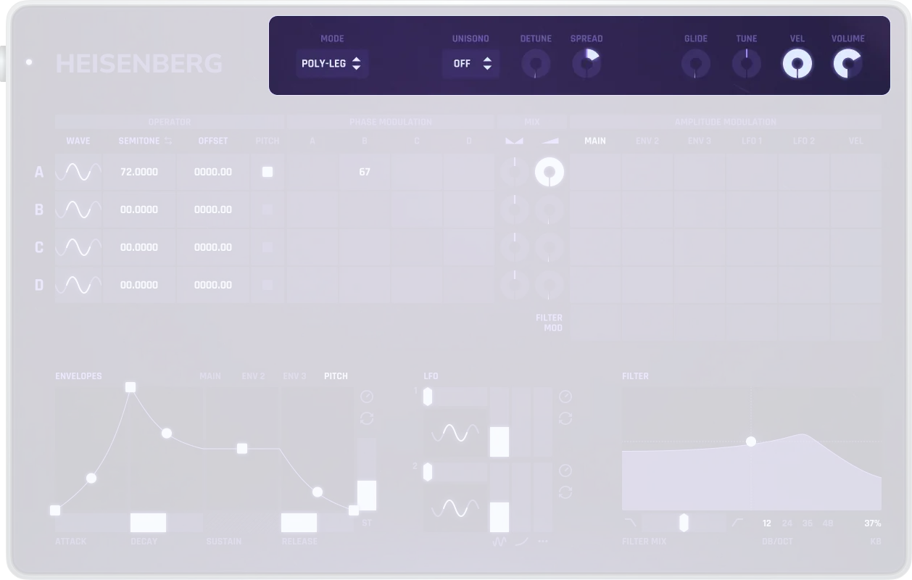Click the Filter Mix slider handle
Screen dimensions: 912x580
pos(685,522)
